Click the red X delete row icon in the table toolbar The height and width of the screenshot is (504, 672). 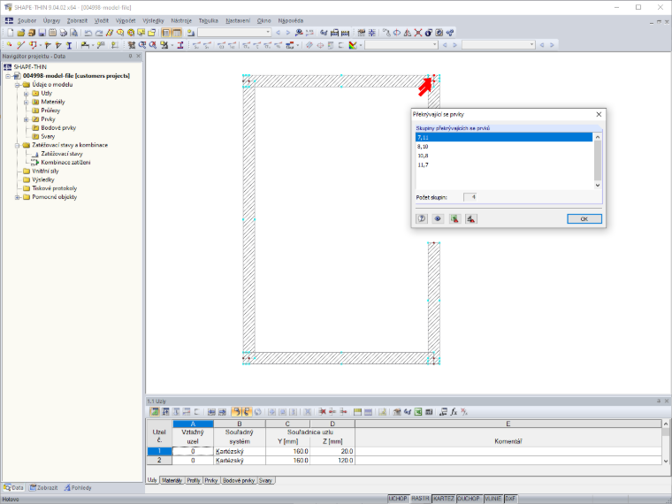322,412
